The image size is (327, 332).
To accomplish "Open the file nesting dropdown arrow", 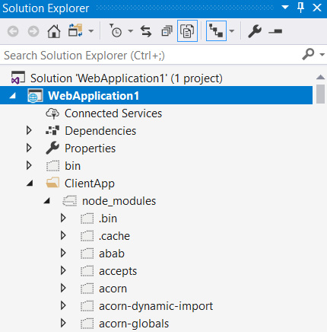I will pyautogui.click(x=232, y=31).
